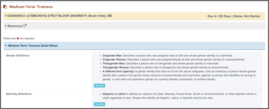The image size is (269, 109).
Task: Click the Due In 255 Days status text
Action: click(x=234, y=16)
